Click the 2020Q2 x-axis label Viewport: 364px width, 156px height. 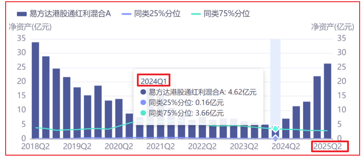[x=119, y=146]
